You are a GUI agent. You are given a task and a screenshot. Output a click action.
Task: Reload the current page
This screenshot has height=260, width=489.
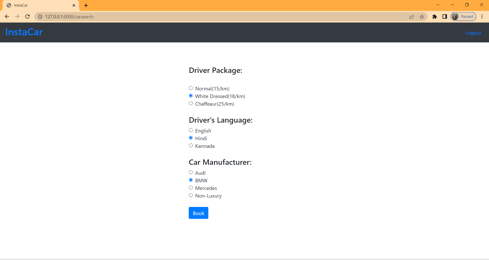27,17
